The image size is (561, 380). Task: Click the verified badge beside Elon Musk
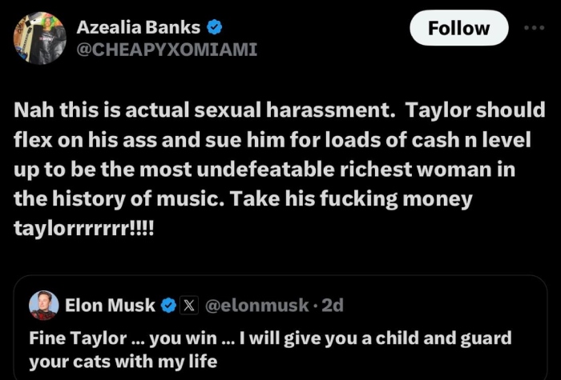point(168,305)
